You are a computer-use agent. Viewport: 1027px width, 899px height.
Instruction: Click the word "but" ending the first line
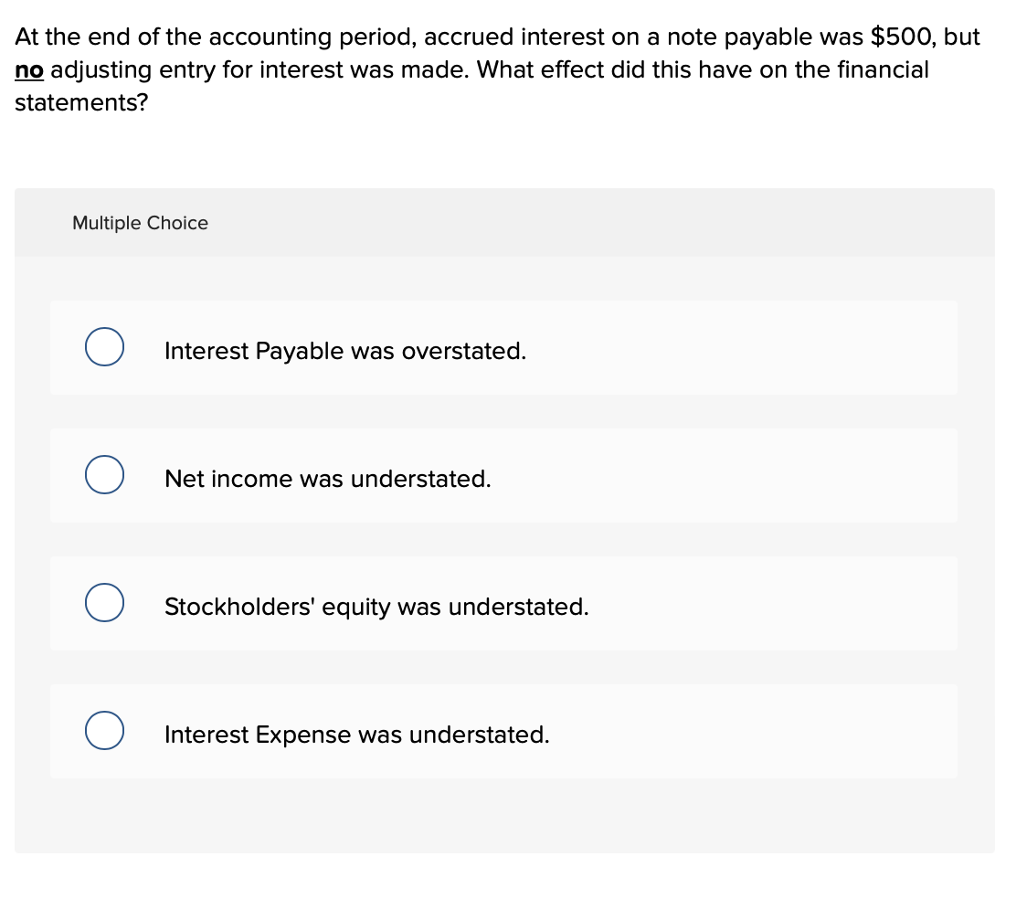coord(961,37)
